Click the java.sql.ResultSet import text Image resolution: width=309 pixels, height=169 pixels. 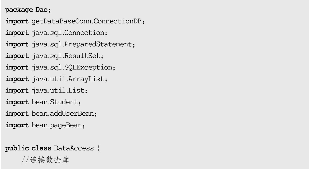(67, 56)
